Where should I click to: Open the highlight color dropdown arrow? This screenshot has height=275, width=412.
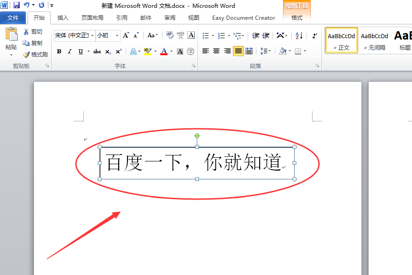coord(155,52)
